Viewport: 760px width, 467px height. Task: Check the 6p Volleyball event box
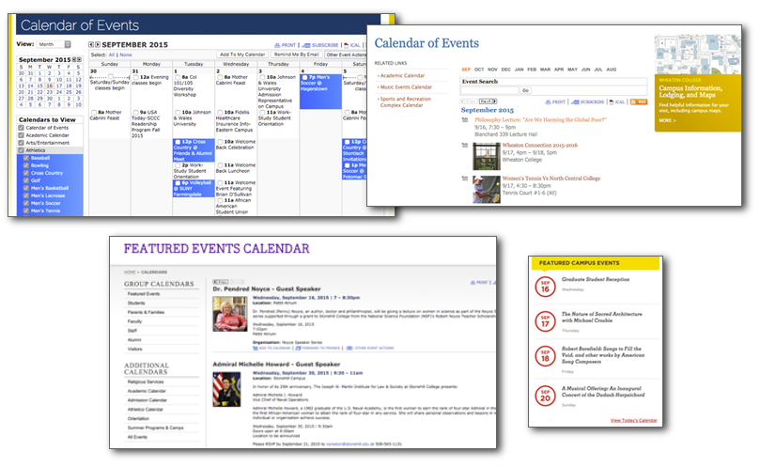pos(178,183)
